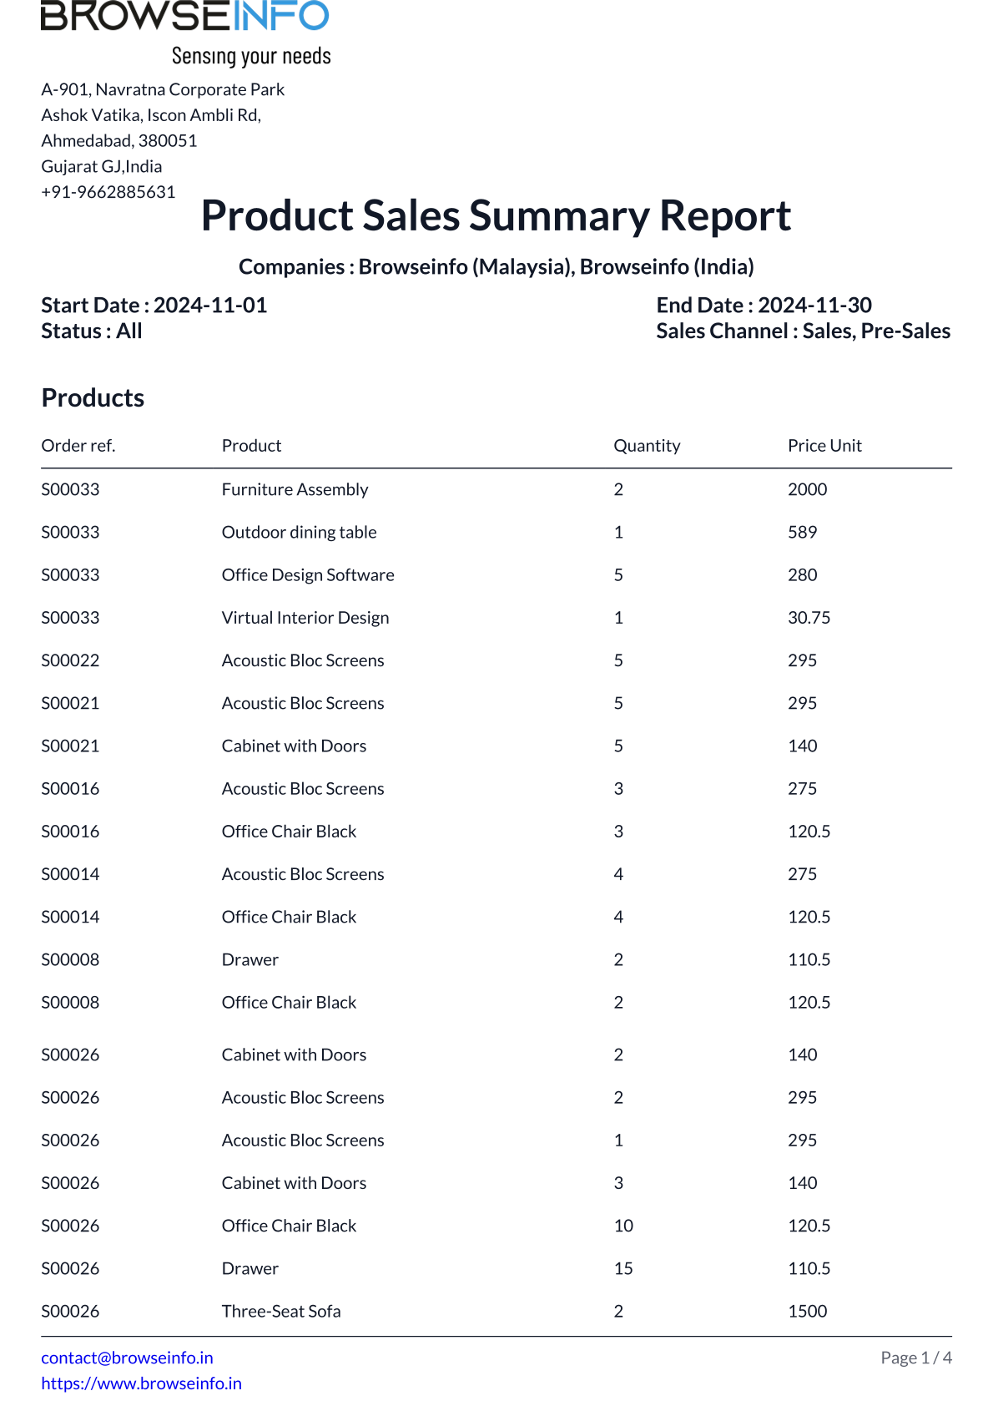This screenshot has height=1406, width=993.
Task: Click the Start Date 2024-11-01 text
Action: point(154,306)
